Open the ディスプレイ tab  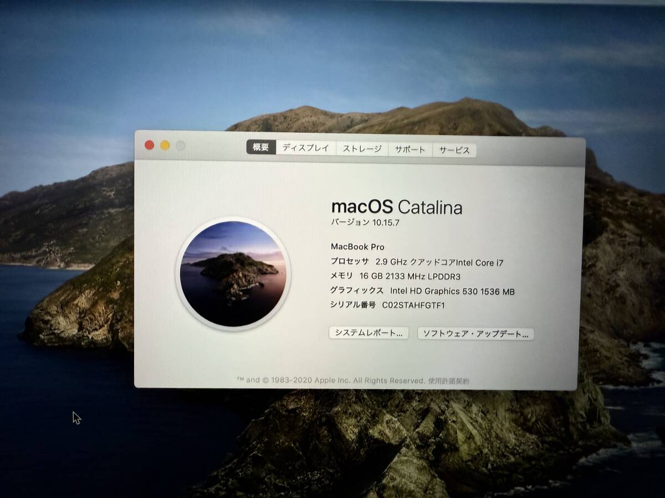click(x=305, y=148)
